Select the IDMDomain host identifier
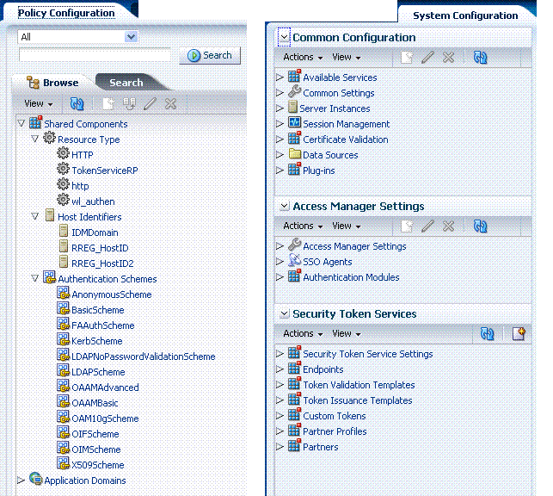Image resolution: width=553 pixels, height=496 pixels. pos(95,232)
